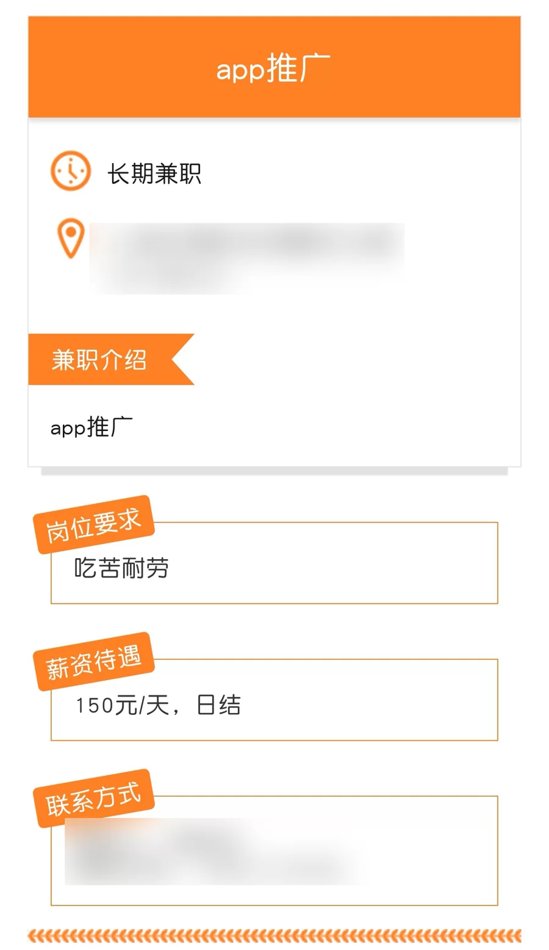Tap the "兼职介绍" ribbon label
Image resolution: width=549 pixels, height=950 pixels.
(99, 360)
